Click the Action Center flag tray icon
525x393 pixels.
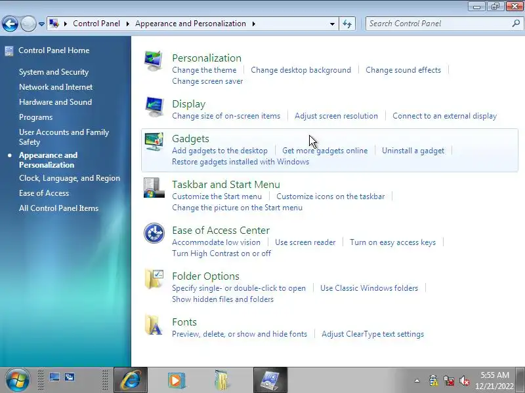tap(433, 381)
